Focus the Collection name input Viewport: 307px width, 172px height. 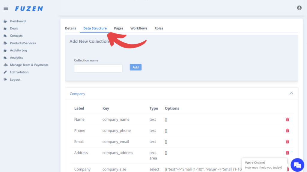(x=98, y=68)
